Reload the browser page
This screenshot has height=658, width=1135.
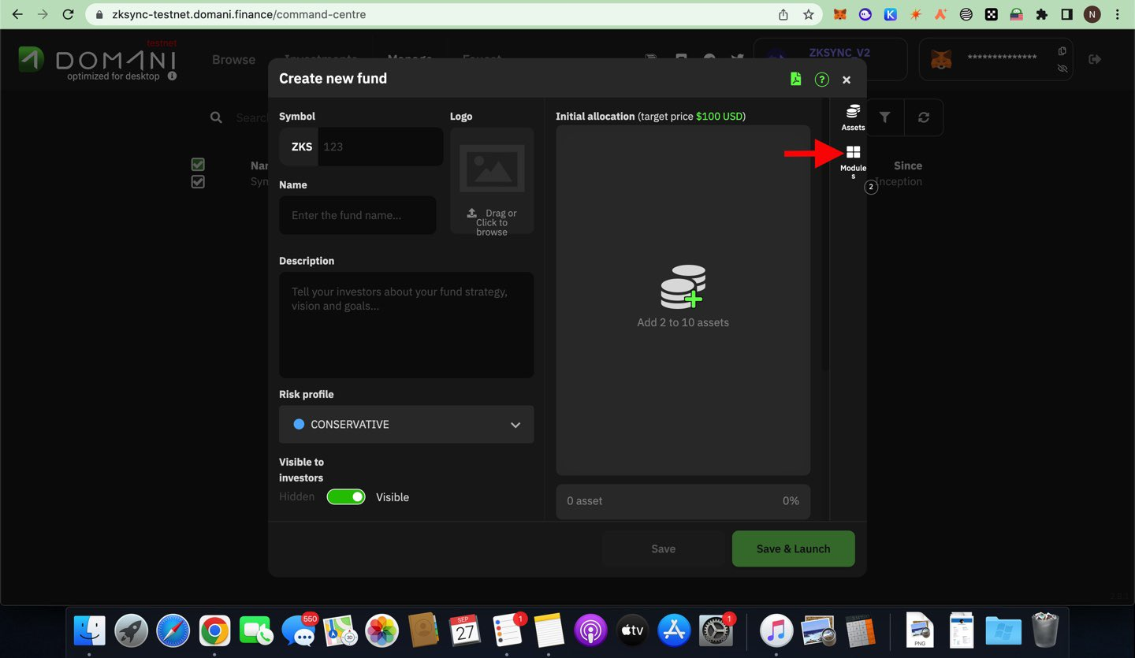click(x=68, y=14)
